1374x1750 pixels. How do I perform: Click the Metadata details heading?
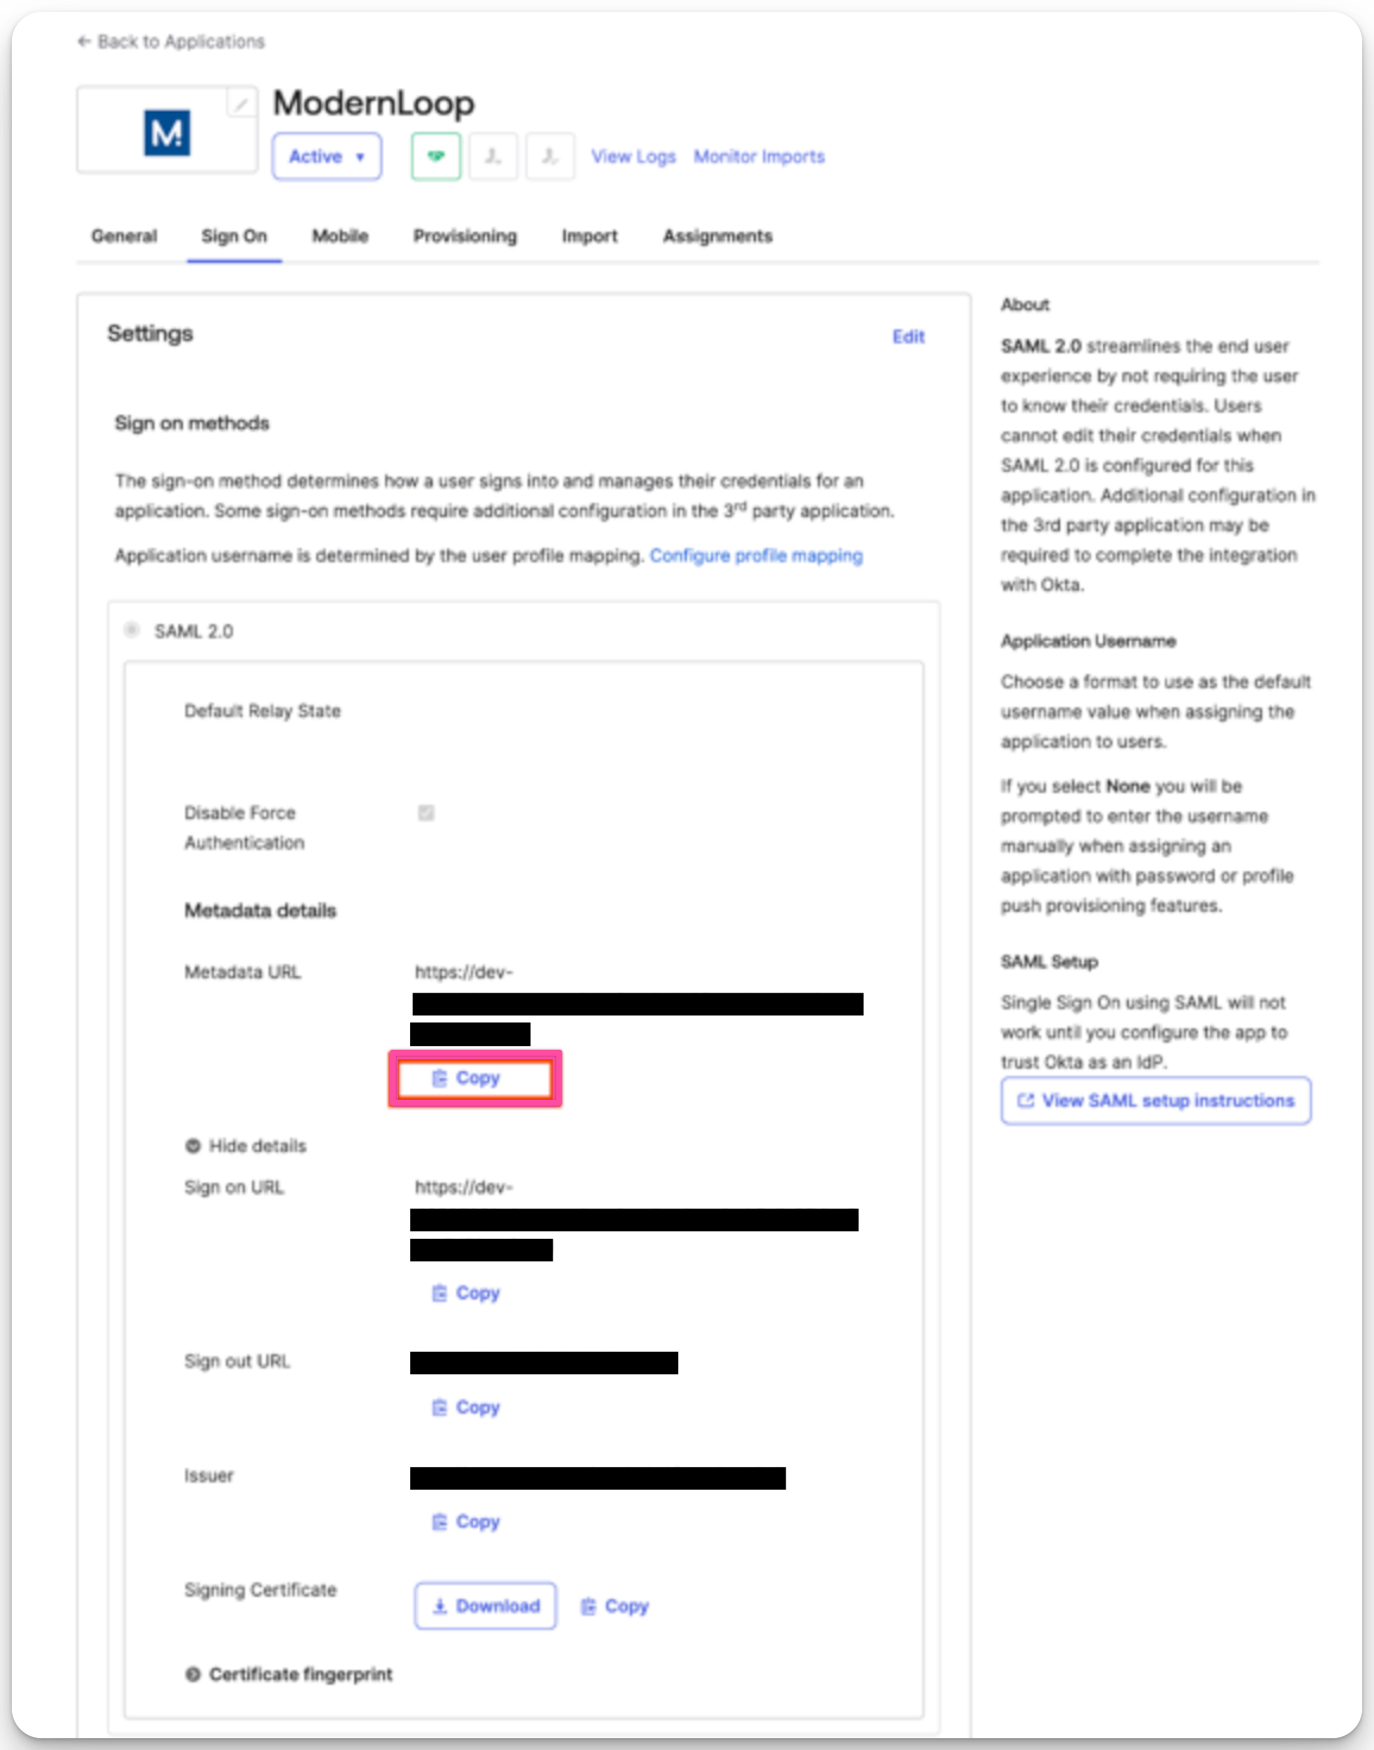[x=261, y=910]
